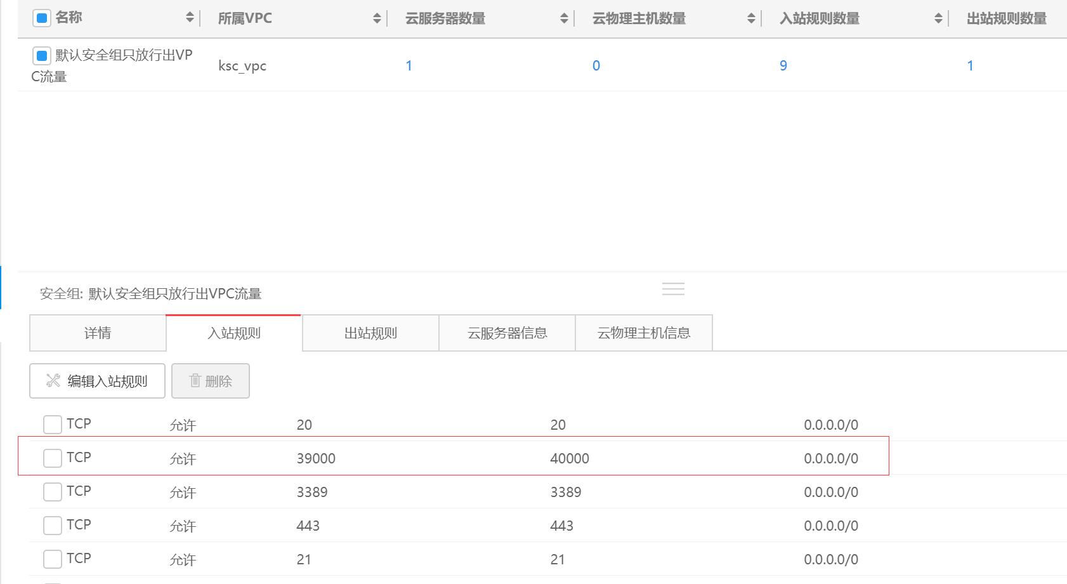Click the security group name 默认安全组只放行出VPC流量 in the table
The image size is (1067, 584).
pos(112,65)
